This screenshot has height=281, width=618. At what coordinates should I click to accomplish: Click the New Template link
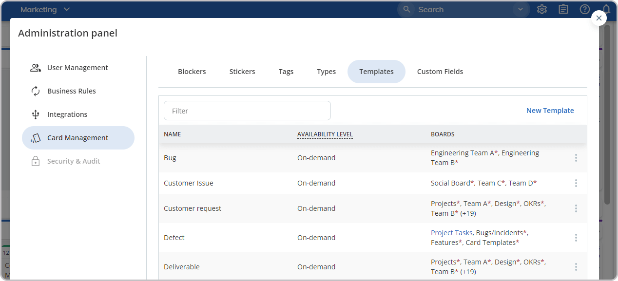click(x=550, y=110)
